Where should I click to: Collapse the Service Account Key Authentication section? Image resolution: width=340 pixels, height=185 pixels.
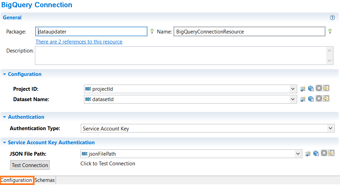point(4,143)
